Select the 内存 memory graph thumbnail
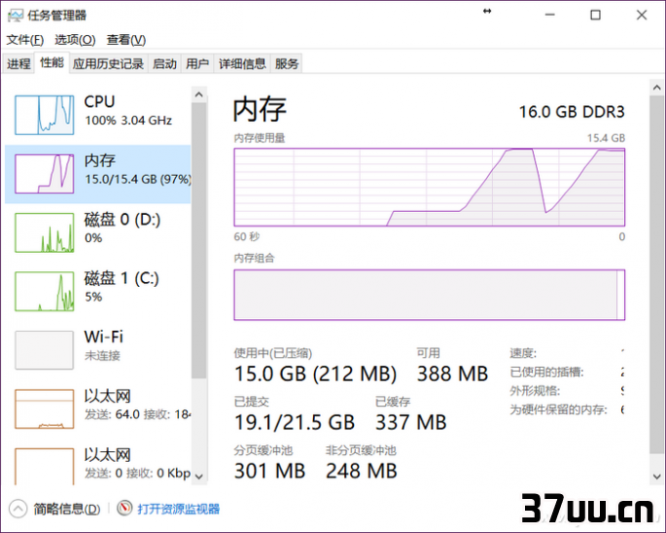The image size is (666, 533). (44, 173)
